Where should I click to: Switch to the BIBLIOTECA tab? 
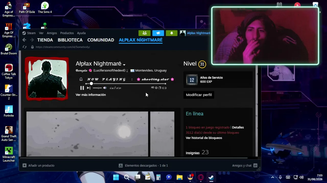tap(70, 40)
